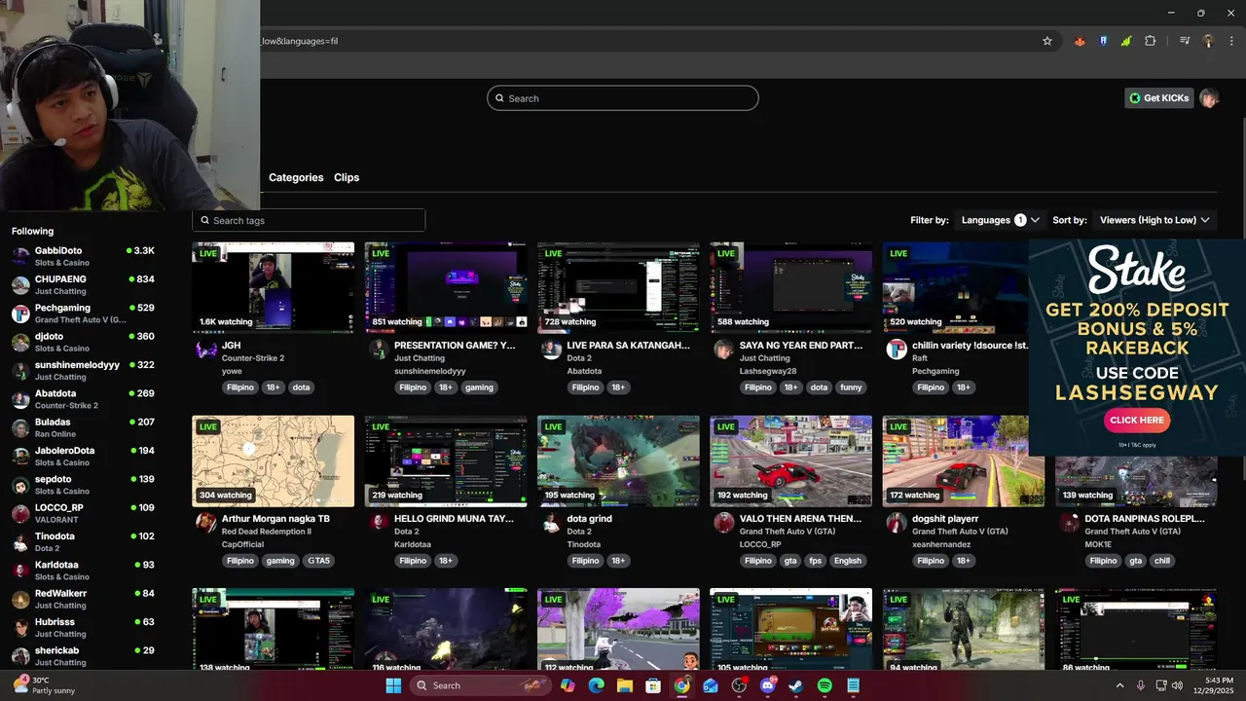Focus the Search tags field
Viewport: 1246px width, 701px height.
(x=309, y=220)
